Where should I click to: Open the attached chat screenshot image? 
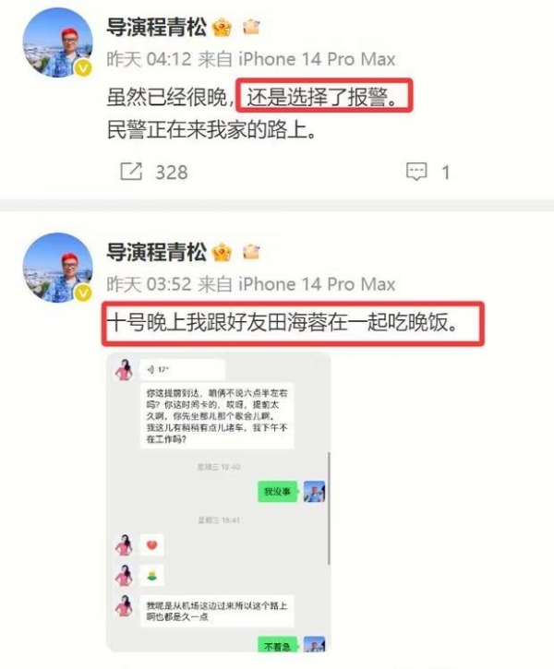click(219, 502)
